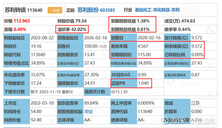This screenshot has height=128, width=222.
Task: Select the 转股起始日 date 2022-08-22
Action: point(42,38)
